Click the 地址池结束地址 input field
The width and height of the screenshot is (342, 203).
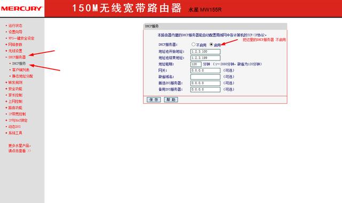205,58
